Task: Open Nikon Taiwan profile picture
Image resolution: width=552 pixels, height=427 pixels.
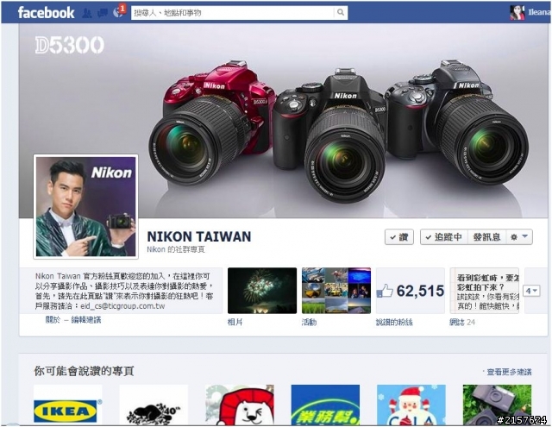Action: (86, 207)
